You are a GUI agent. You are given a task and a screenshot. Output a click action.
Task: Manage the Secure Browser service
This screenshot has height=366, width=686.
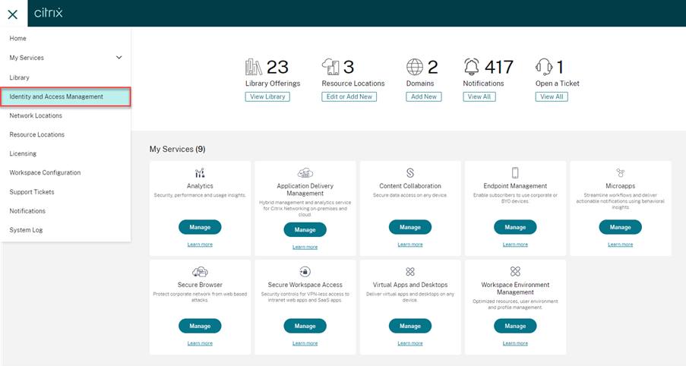tap(200, 326)
